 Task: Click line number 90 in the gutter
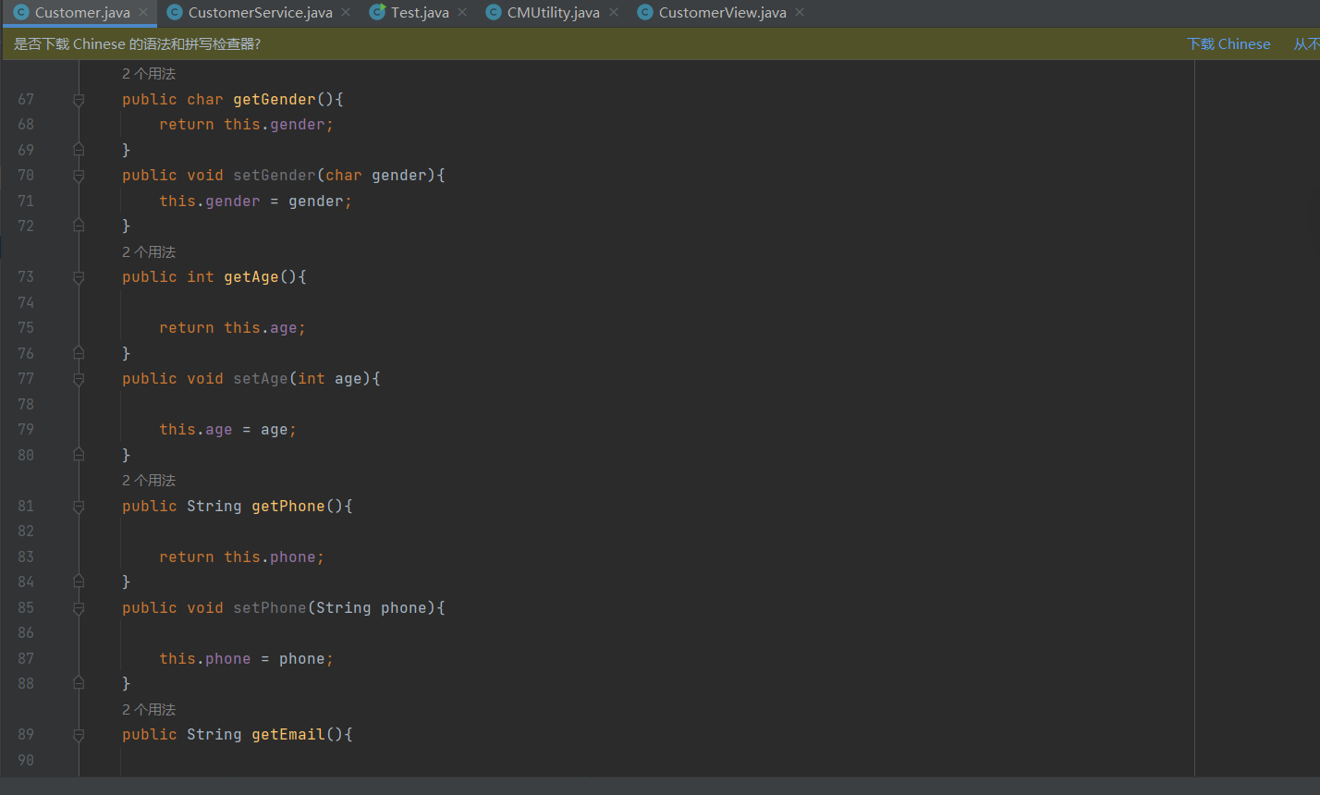tap(26, 760)
